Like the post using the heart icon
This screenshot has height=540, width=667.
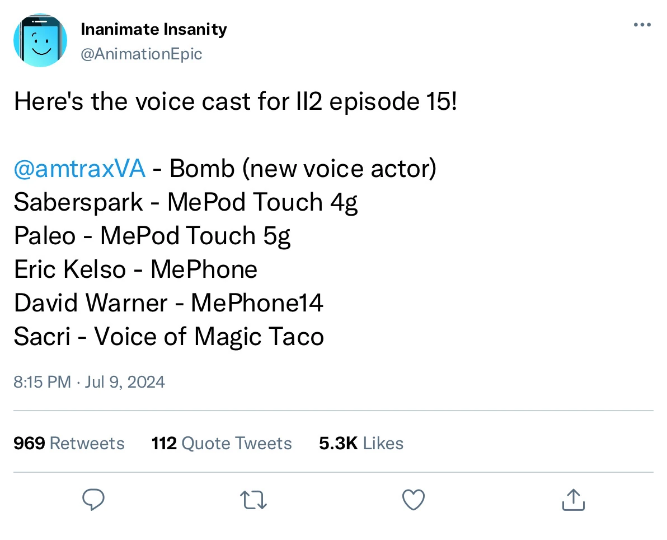tap(413, 499)
